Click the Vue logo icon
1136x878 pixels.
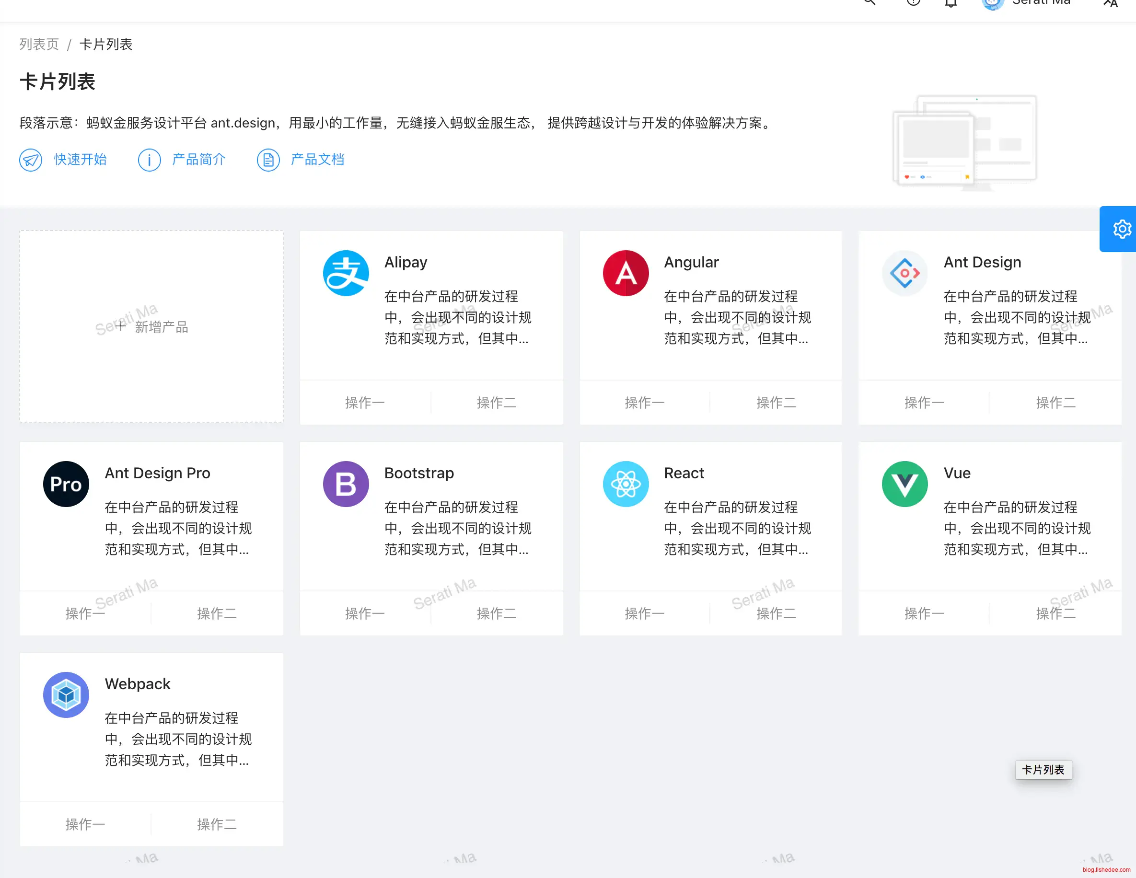904,484
